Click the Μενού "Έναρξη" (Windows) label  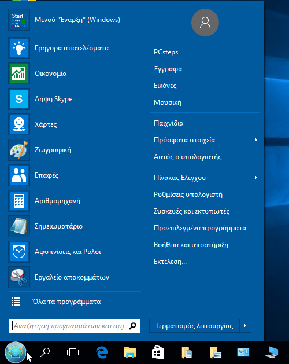tap(77, 20)
